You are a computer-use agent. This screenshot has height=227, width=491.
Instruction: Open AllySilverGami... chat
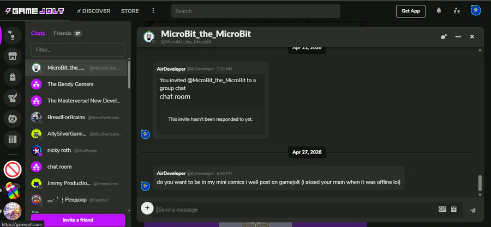76,133
